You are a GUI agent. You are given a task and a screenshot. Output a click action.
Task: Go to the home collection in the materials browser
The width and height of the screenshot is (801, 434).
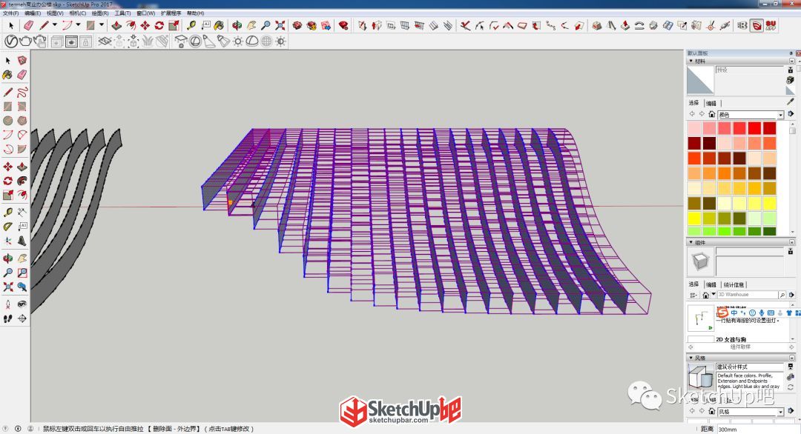click(x=711, y=114)
